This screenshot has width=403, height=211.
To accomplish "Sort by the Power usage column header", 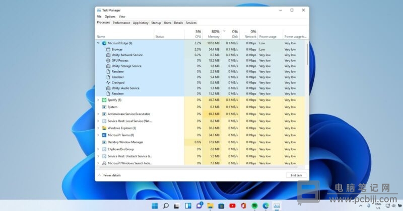I will [270, 34].
